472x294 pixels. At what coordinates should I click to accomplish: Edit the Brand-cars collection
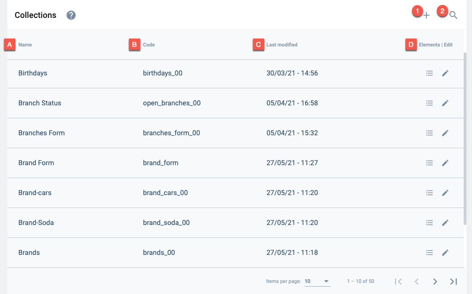445,193
